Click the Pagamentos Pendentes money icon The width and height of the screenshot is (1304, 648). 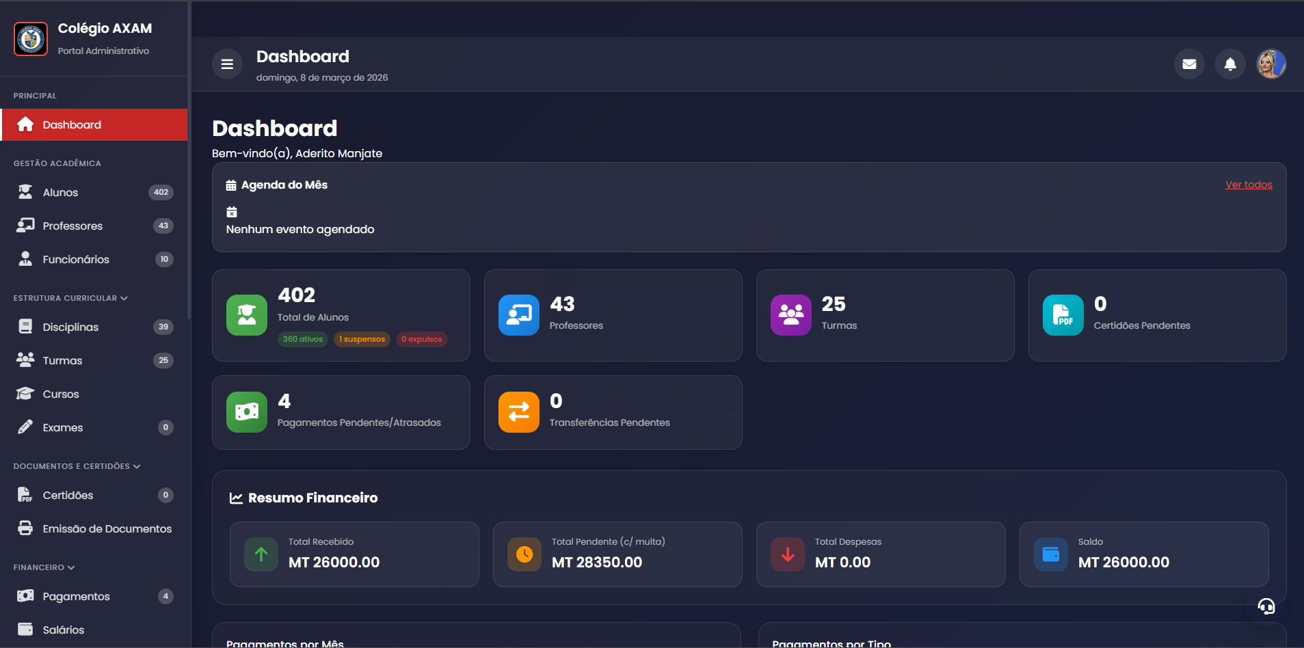tap(246, 412)
